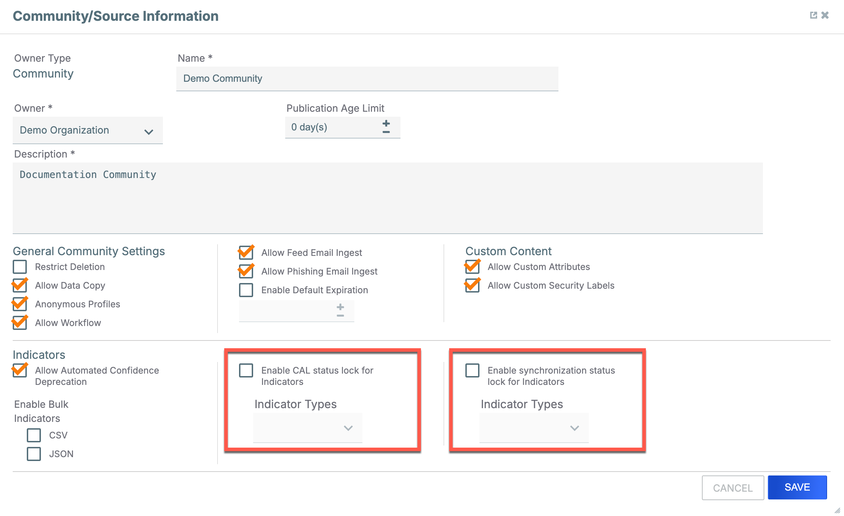Enable CAL status lock for Indicators
This screenshot has height=516, width=844.
pyautogui.click(x=246, y=370)
